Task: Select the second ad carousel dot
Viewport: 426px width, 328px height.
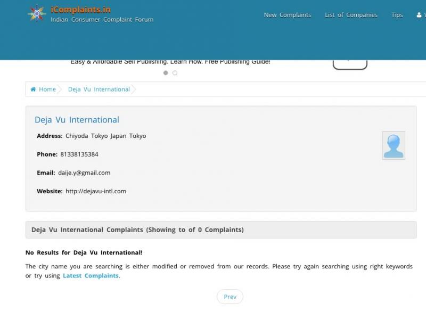Action: (x=175, y=73)
